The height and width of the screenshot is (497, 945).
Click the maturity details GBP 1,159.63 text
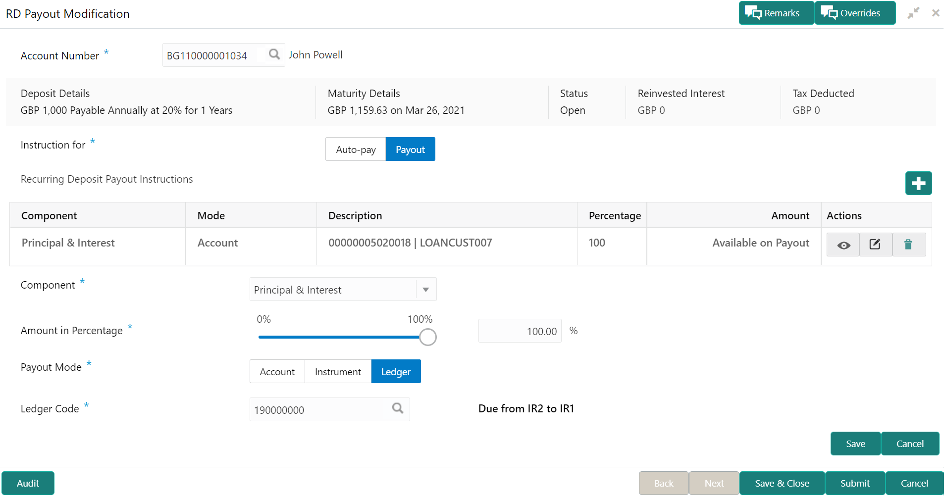click(x=396, y=110)
